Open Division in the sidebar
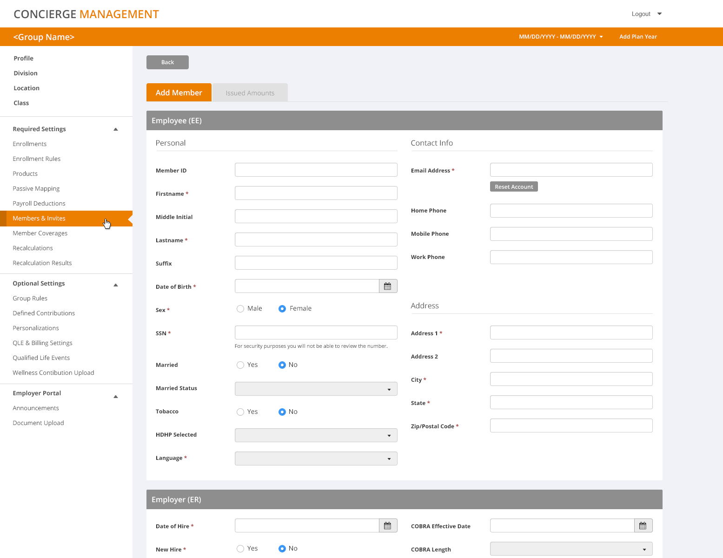Screen dimensions: 723x558 pyautogui.click(x=26, y=73)
